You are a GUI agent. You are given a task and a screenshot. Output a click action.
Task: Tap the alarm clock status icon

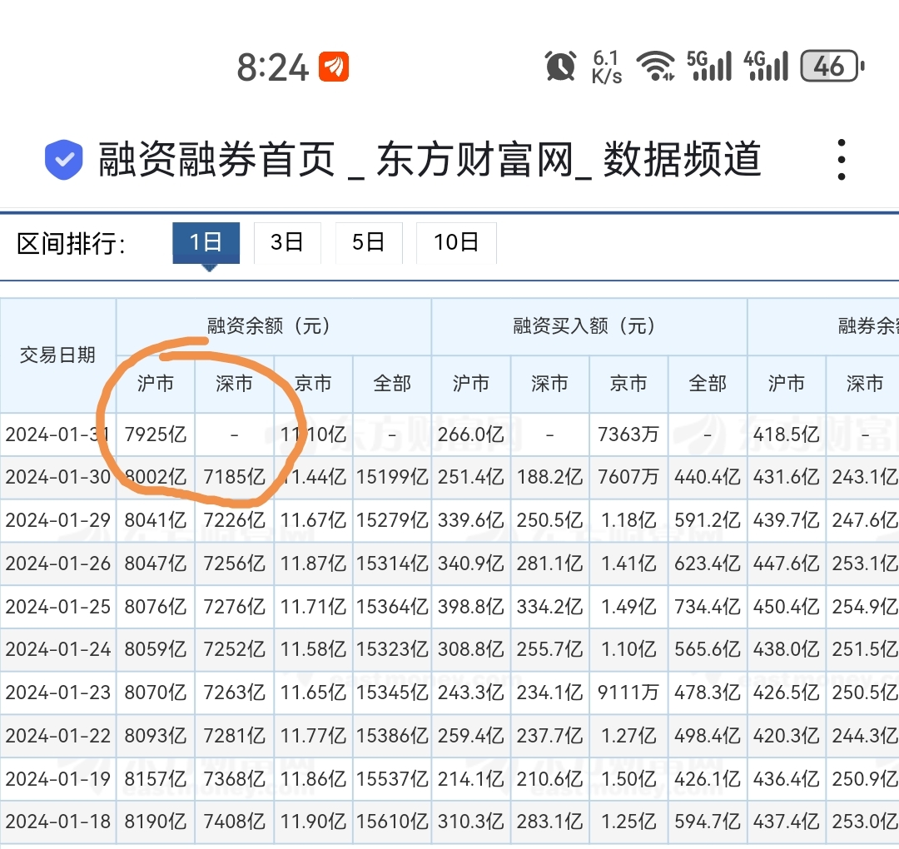pos(561,66)
